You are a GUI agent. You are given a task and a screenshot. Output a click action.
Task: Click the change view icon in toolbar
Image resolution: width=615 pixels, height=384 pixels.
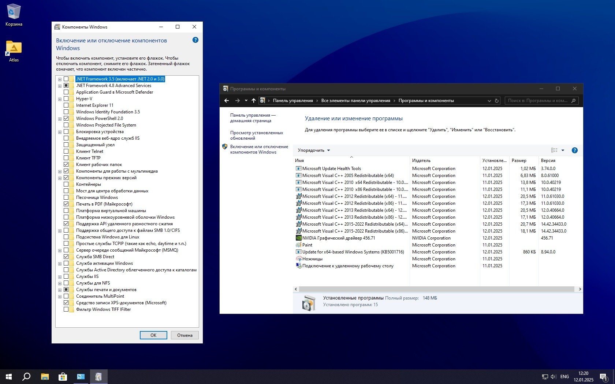pos(554,150)
